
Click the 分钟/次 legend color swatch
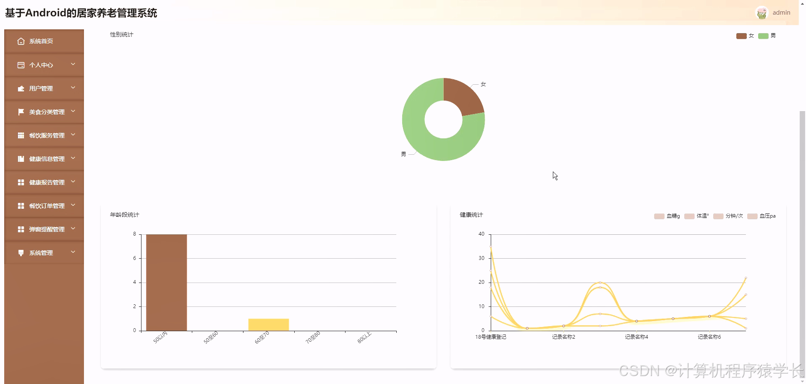click(718, 216)
